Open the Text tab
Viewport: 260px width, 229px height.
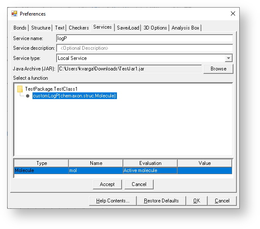60,28
